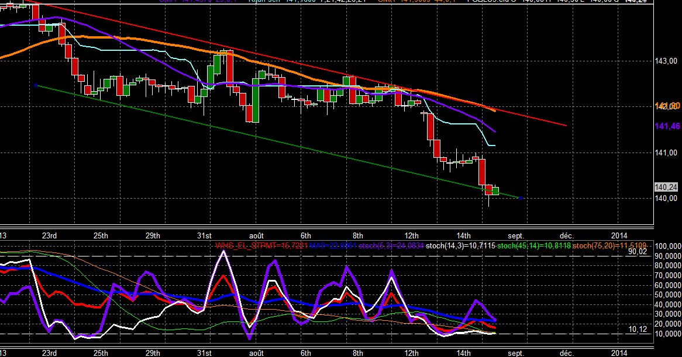Click the WHS_EL_STPMT indicator label
The image size is (682, 357).
262,246
